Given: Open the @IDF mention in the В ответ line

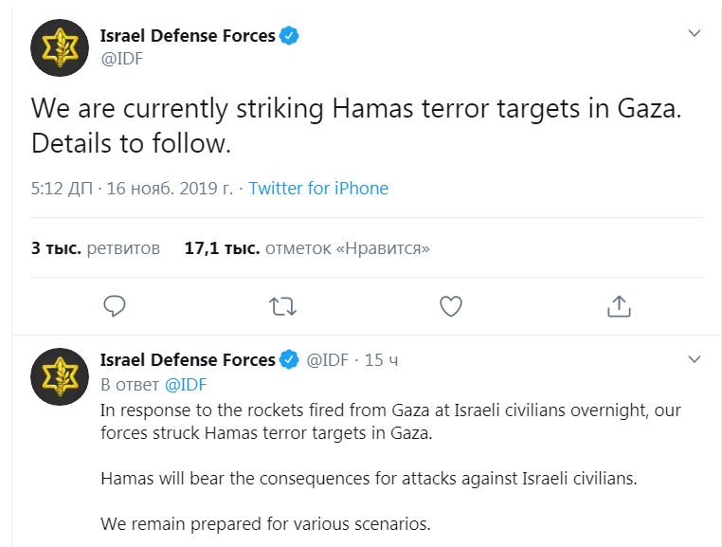Looking at the screenshot, I should [x=186, y=385].
